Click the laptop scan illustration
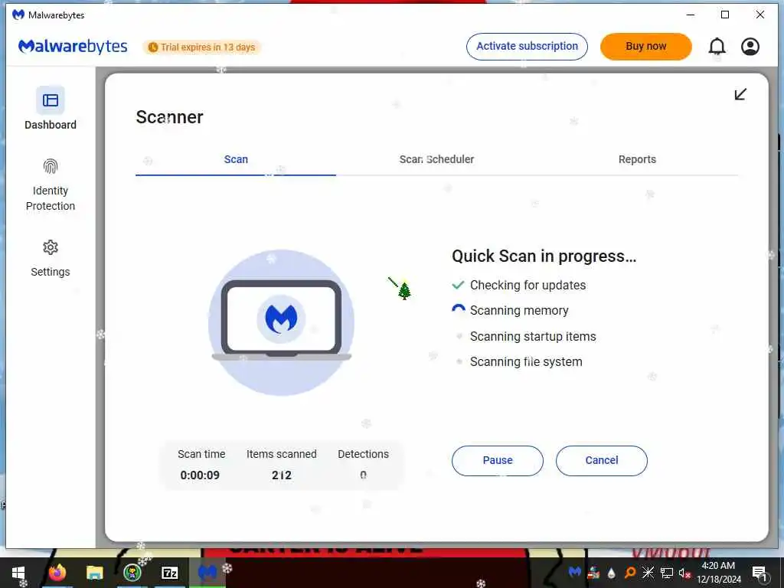 [x=282, y=322]
